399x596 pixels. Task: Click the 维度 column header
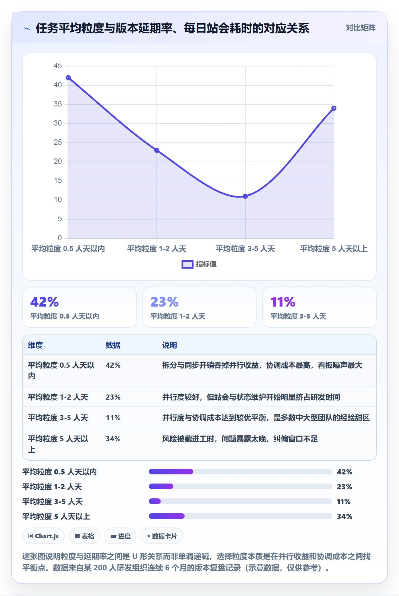pos(35,345)
